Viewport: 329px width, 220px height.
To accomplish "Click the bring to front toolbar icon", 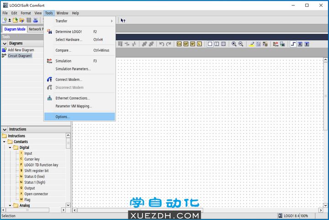I will (144, 44).
